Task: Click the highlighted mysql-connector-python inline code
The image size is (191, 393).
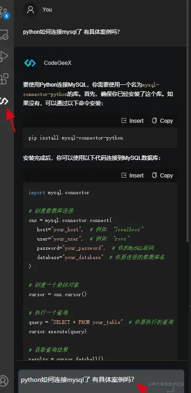Action: [90, 89]
